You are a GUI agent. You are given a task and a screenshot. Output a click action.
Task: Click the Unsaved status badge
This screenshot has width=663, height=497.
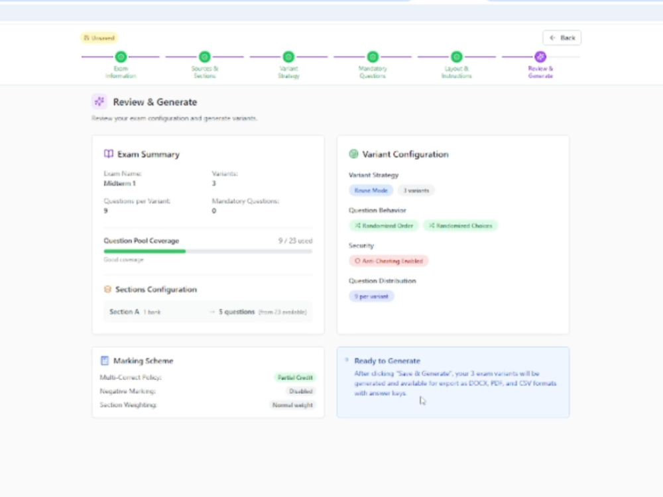[x=99, y=38]
